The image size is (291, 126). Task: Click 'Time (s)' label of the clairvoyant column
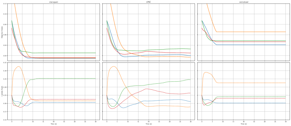54,124
